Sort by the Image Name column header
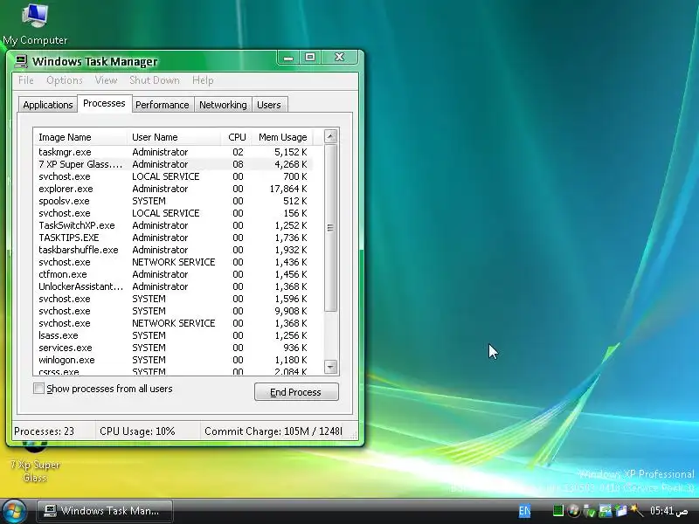Viewport: 699px width, 524px height. coord(80,137)
